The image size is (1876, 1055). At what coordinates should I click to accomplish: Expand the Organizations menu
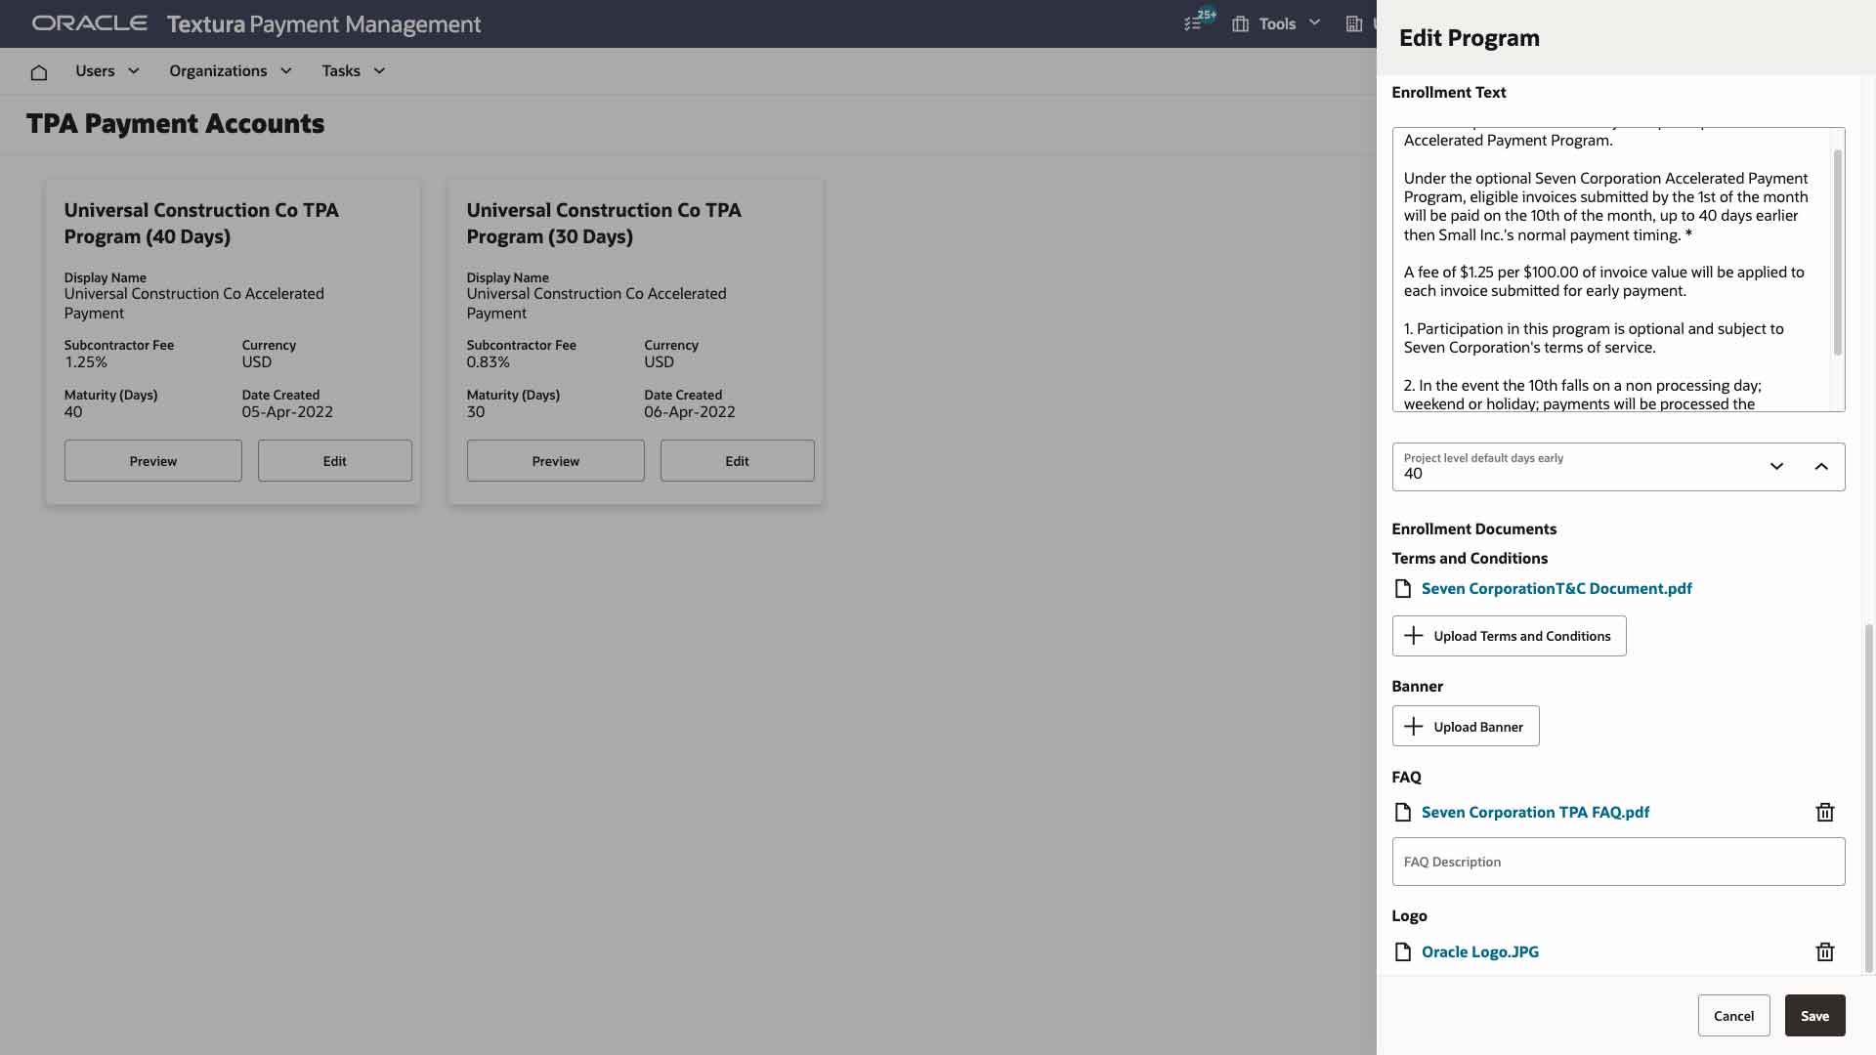230,70
